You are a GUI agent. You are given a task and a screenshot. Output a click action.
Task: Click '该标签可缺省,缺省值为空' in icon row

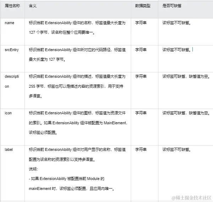(x=186, y=113)
